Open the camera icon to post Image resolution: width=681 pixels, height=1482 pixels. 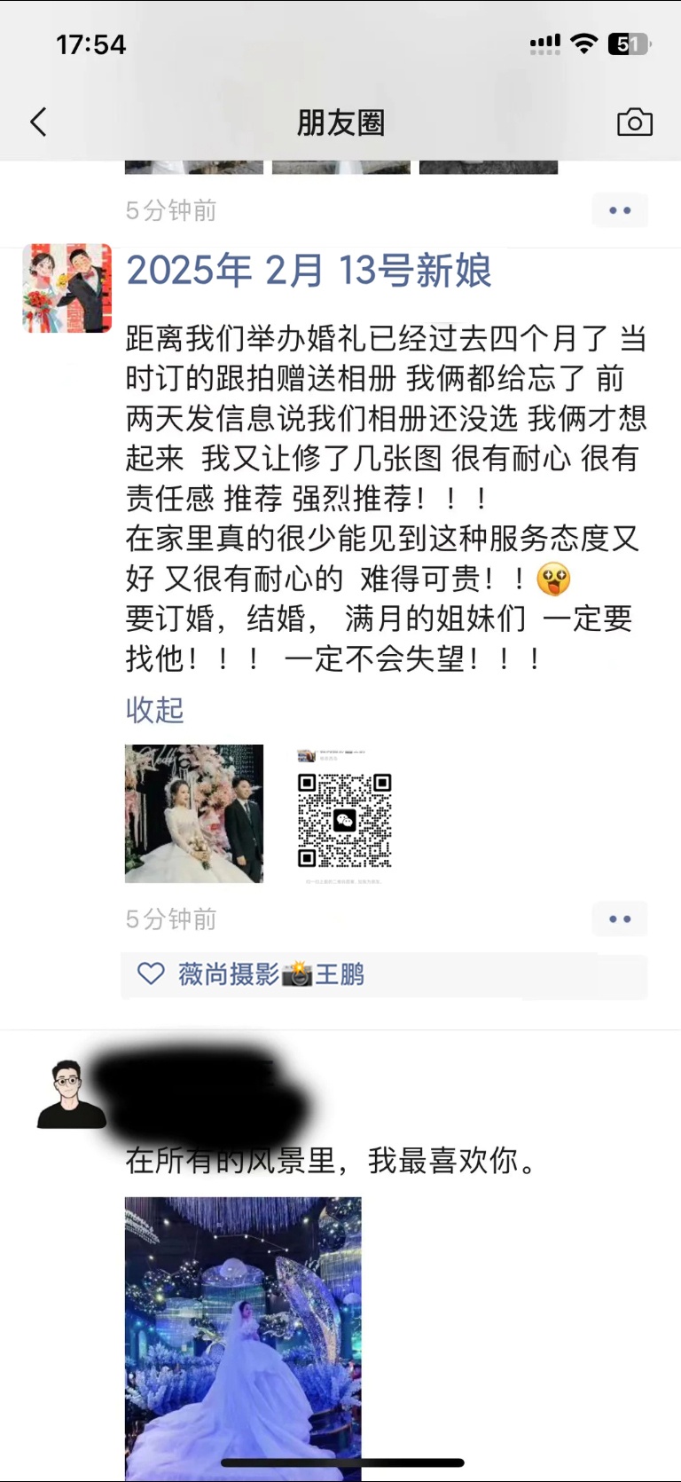tap(634, 122)
